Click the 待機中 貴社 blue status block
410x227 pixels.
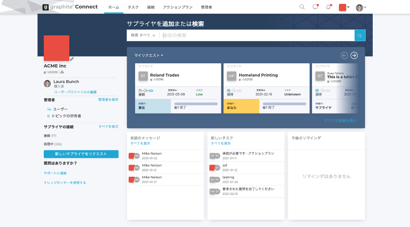[x=153, y=106]
